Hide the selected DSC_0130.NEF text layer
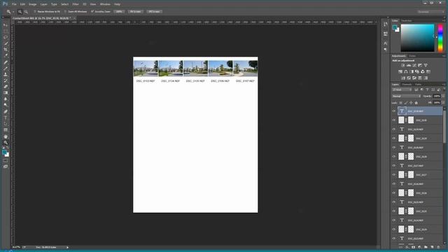The height and width of the screenshot is (252, 448). [x=394, y=111]
